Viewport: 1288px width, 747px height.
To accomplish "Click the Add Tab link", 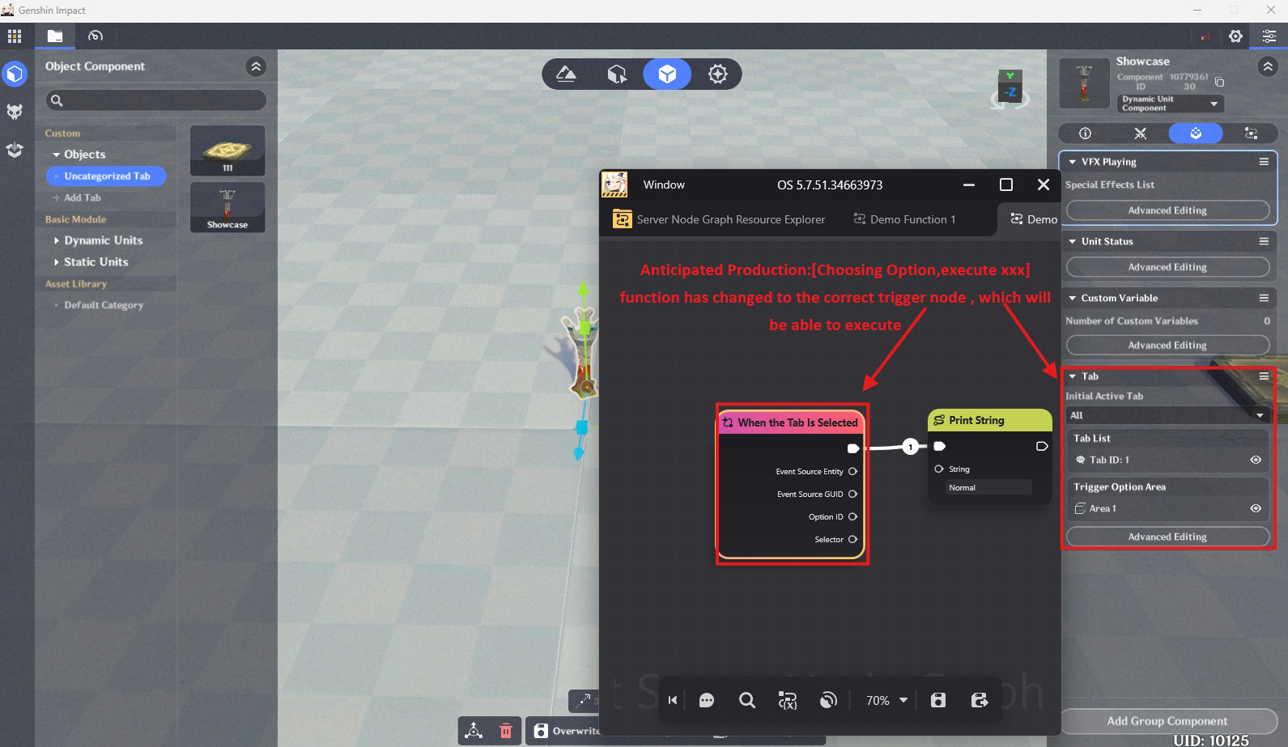I will [x=77, y=197].
